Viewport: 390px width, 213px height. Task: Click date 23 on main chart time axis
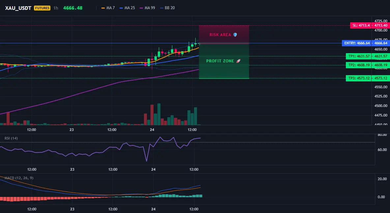[x=71, y=130]
